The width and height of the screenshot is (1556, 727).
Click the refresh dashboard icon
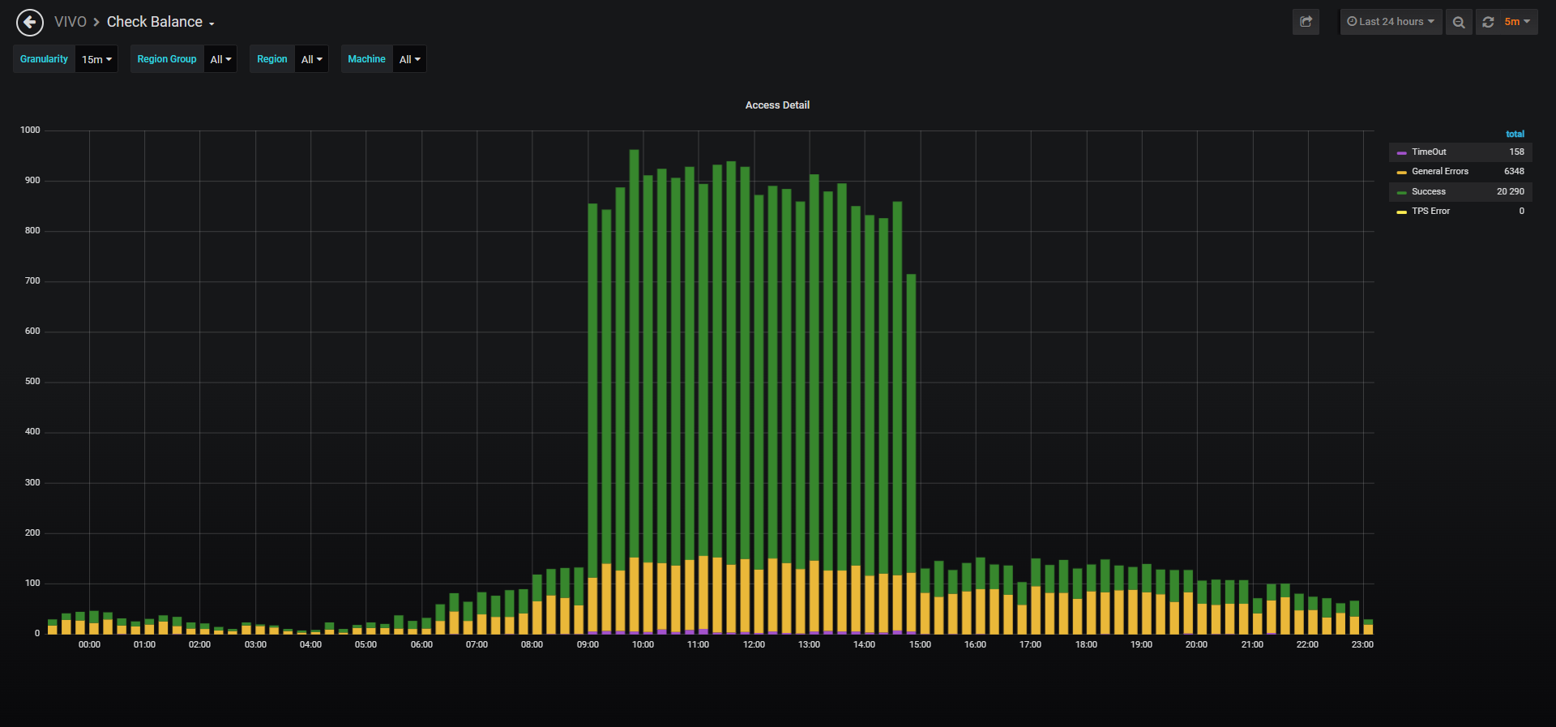click(x=1488, y=22)
